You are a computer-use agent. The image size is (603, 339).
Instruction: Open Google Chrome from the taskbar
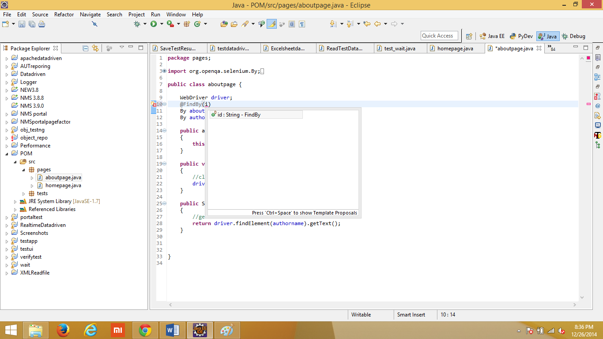(145, 330)
